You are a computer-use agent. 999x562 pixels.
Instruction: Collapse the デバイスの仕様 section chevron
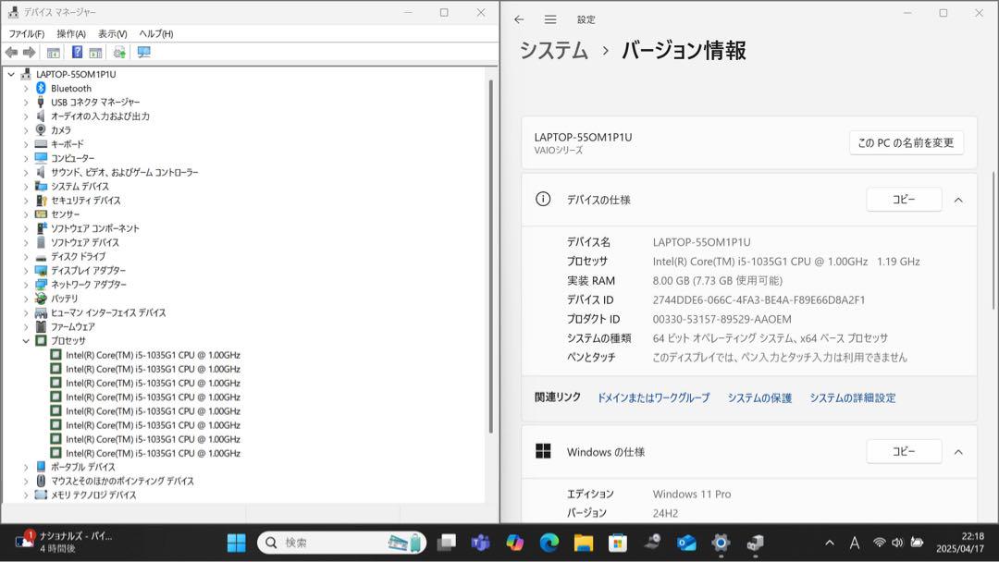point(958,200)
